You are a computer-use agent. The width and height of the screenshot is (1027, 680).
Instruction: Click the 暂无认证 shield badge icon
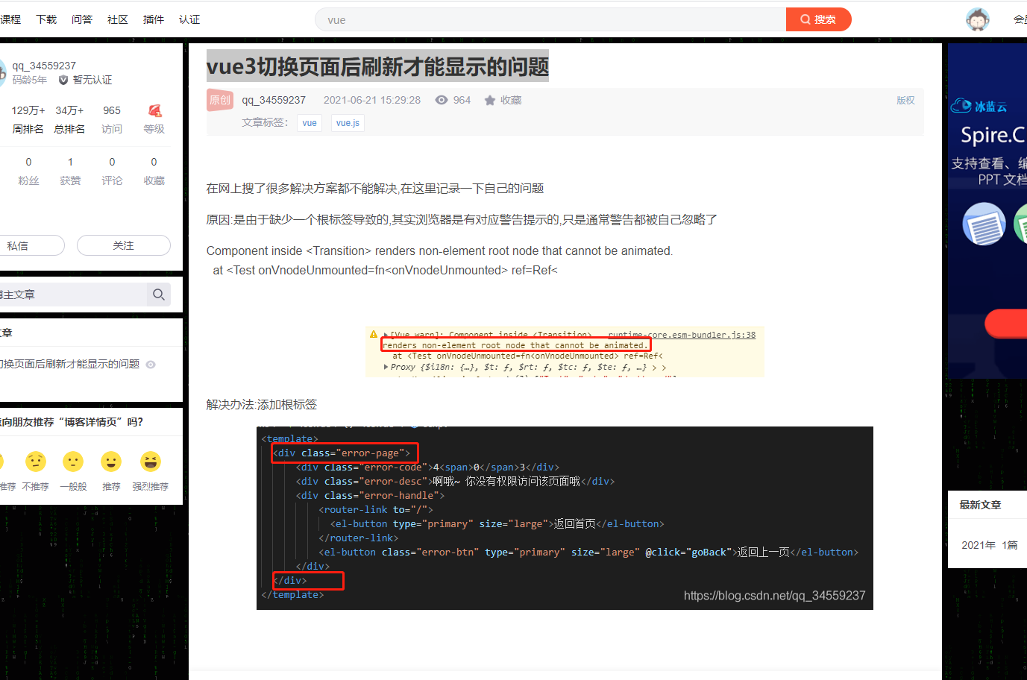pos(63,80)
